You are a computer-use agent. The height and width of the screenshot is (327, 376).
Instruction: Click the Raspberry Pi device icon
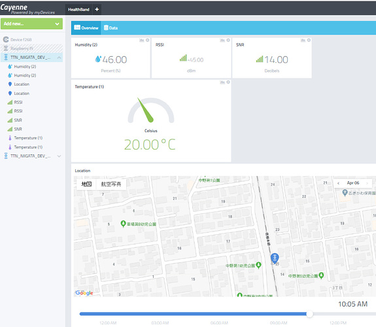pyautogui.click(x=6, y=48)
